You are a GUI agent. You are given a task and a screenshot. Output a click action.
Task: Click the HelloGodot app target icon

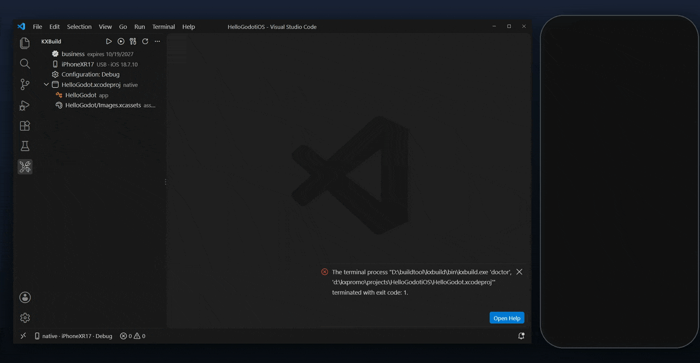point(59,95)
